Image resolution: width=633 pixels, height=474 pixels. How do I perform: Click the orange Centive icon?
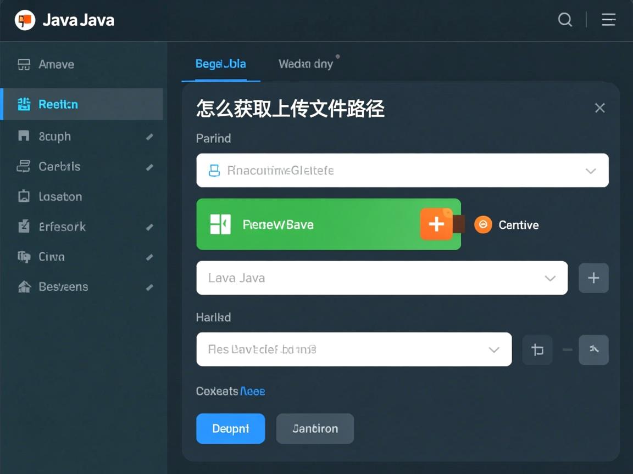point(483,224)
